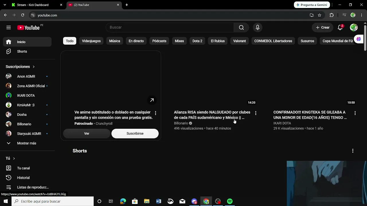This screenshot has height=206, width=367.
Task: Click the Crear button
Action: [323, 27]
